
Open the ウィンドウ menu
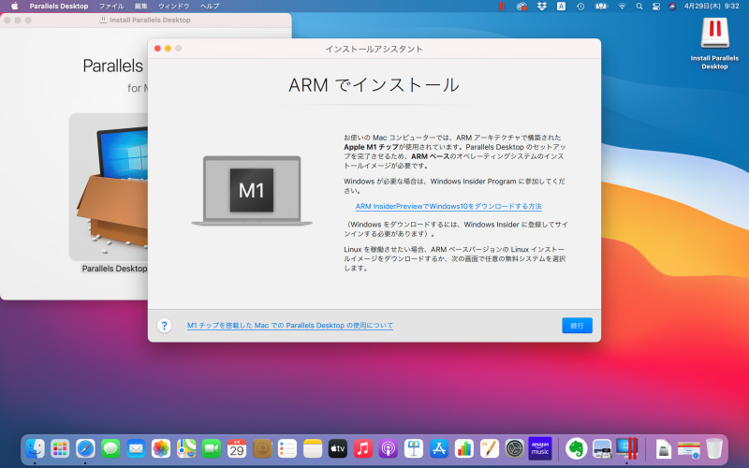pos(174,7)
